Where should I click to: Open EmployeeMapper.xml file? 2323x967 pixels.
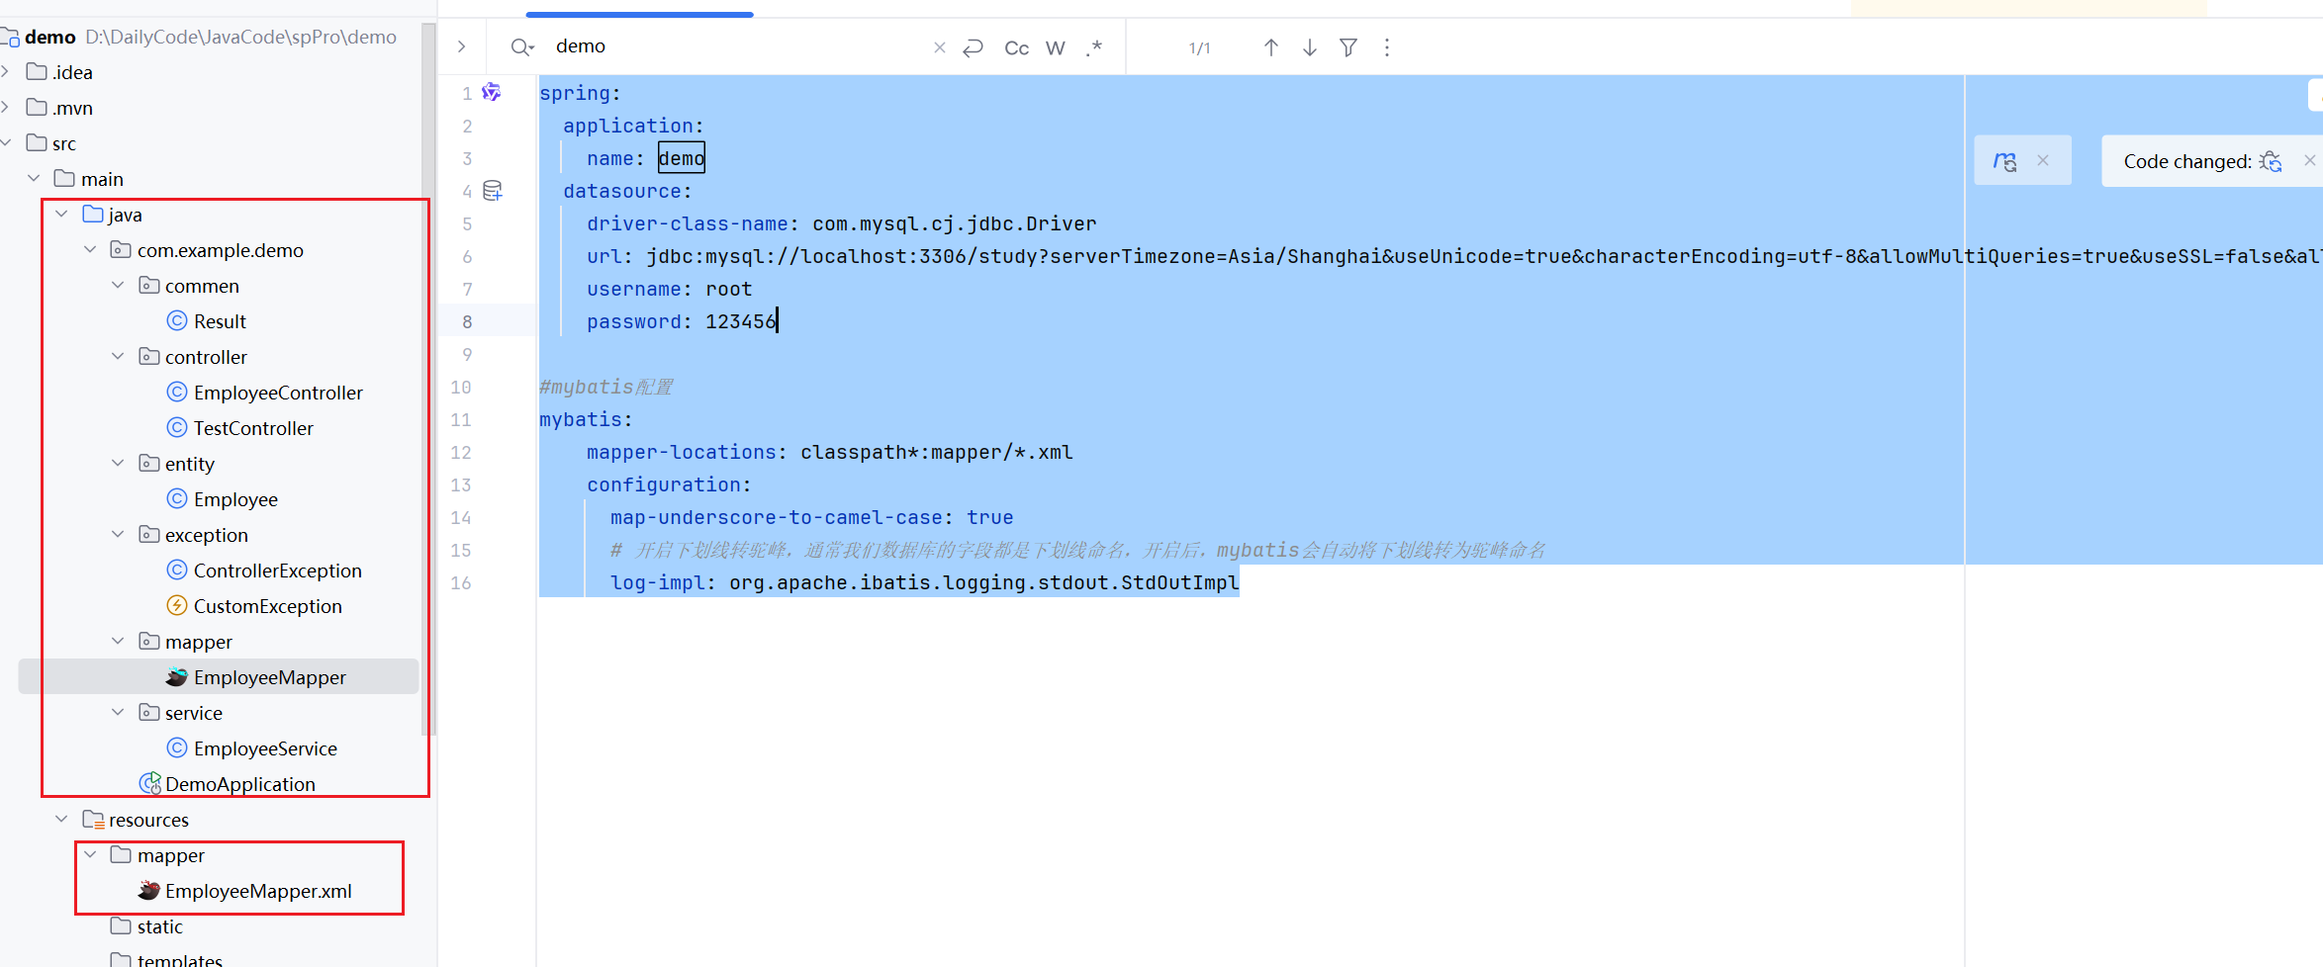[x=258, y=891]
